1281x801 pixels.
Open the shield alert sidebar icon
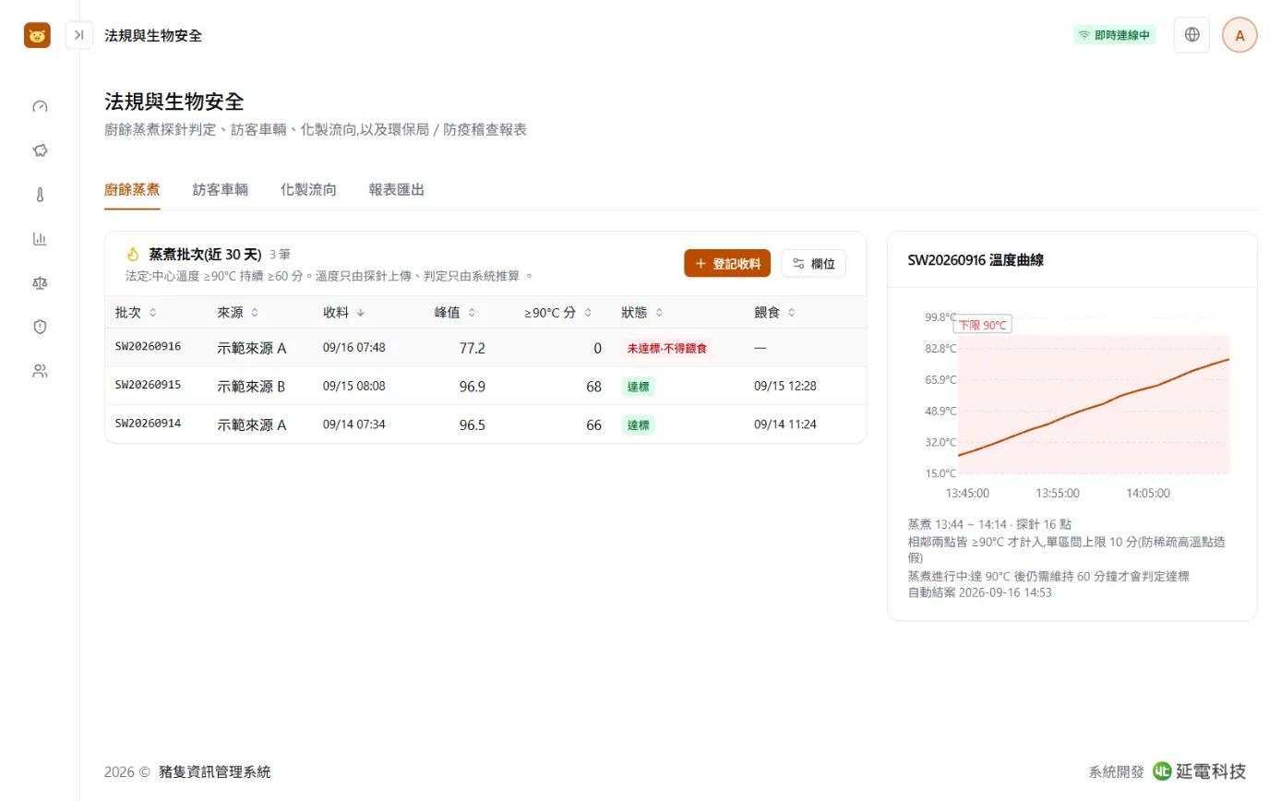click(40, 327)
